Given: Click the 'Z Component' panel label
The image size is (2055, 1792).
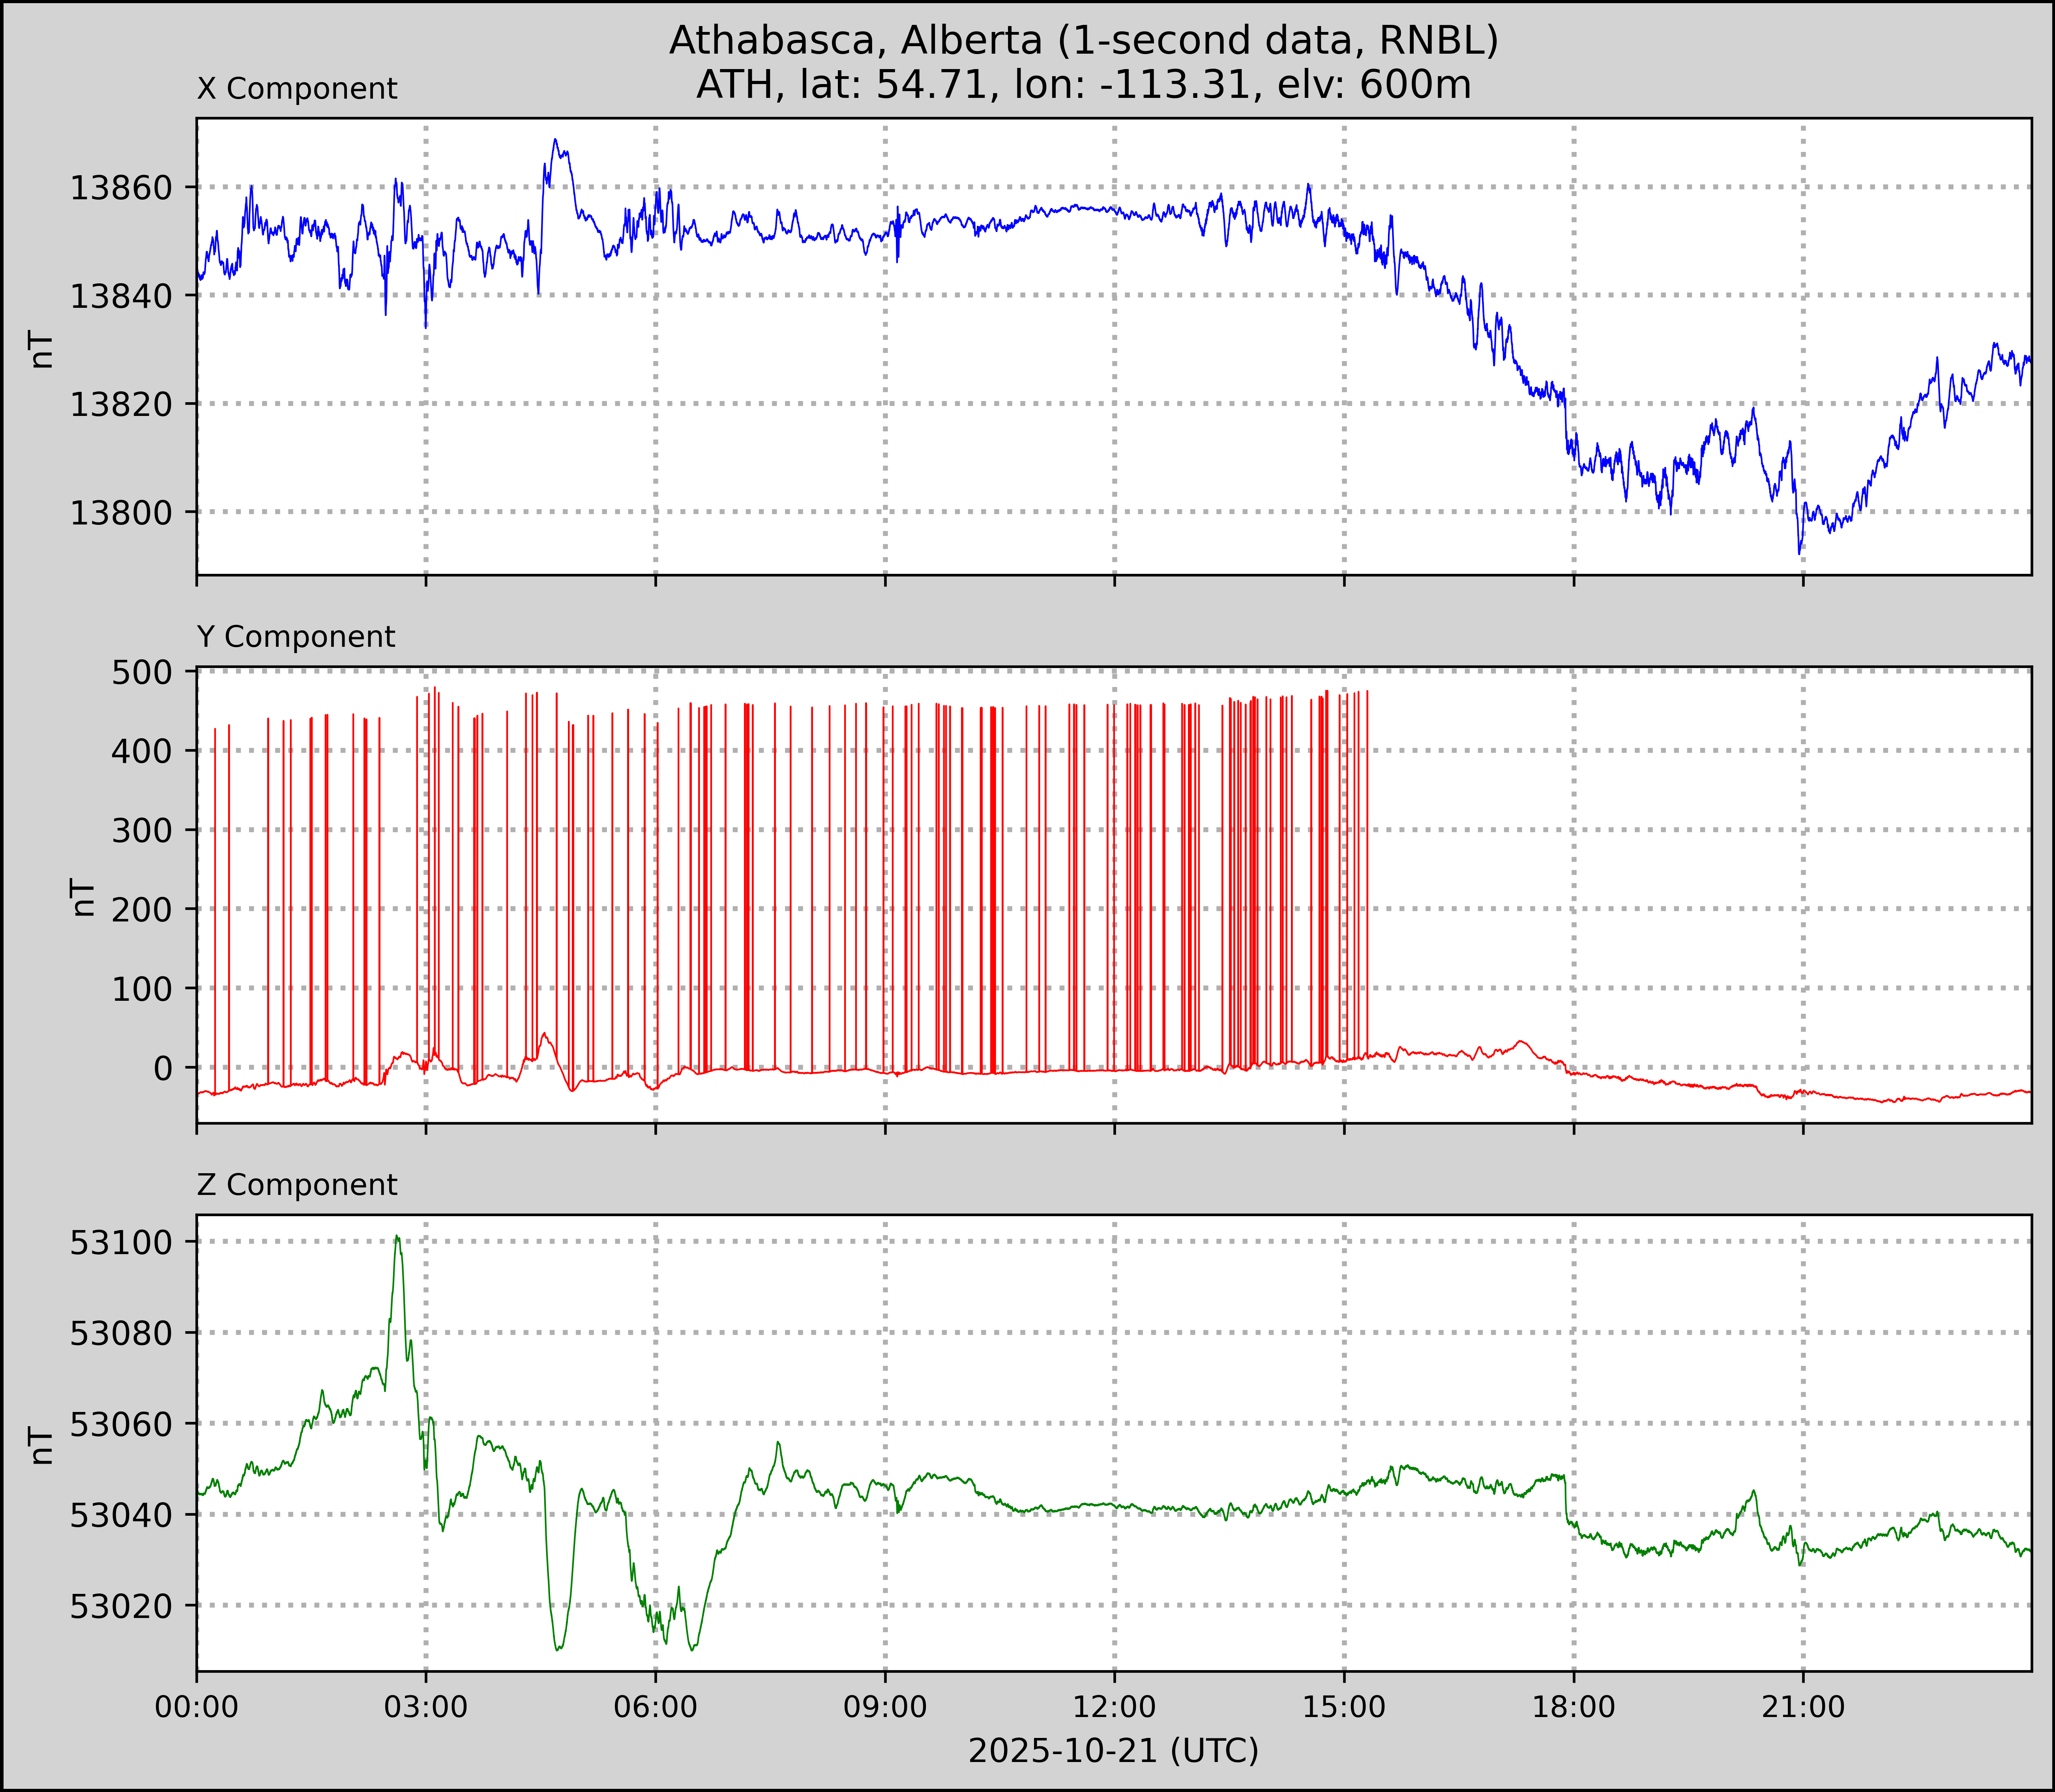Looking at the screenshot, I should [x=297, y=1185].
